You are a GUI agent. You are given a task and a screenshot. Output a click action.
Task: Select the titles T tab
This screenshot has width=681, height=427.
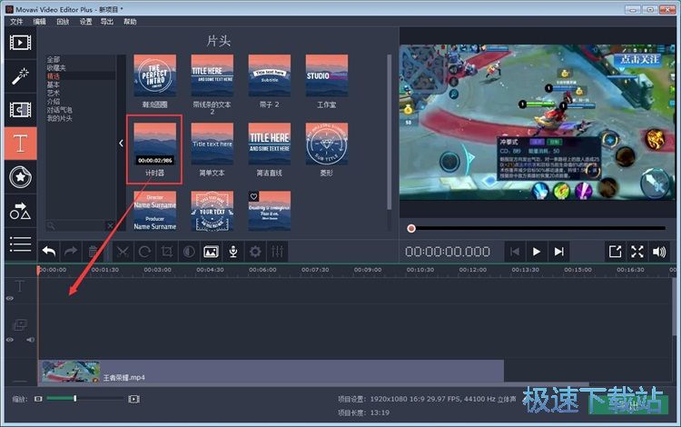[20, 144]
